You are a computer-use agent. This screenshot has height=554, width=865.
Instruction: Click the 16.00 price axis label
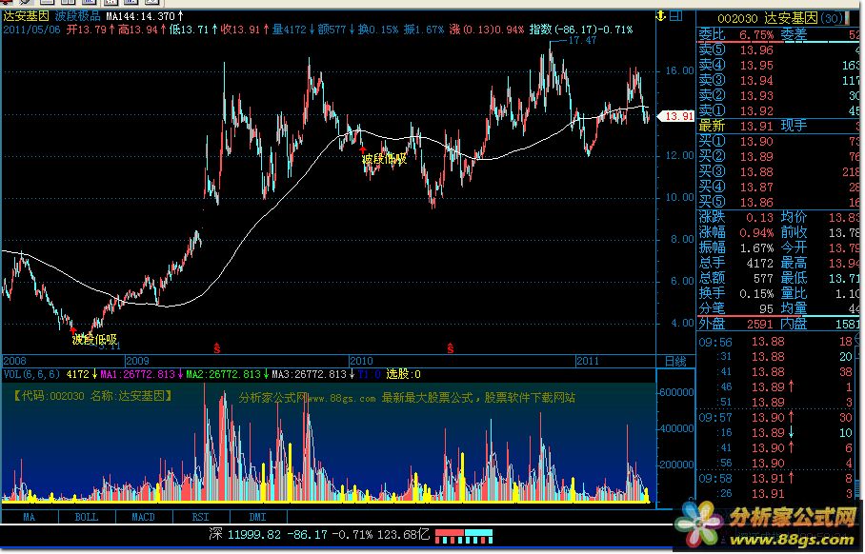[x=679, y=70]
